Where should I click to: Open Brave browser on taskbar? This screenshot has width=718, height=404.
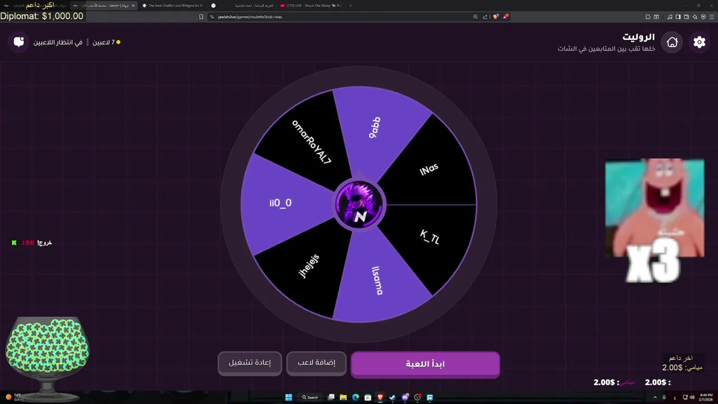pyautogui.click(x=380, y=397)
